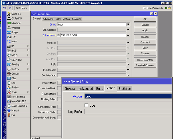Image resolution: width=173 pixels, height=139 pixels.
Task: Expand the Out. Interface field arrow
Action: (128, 75)
